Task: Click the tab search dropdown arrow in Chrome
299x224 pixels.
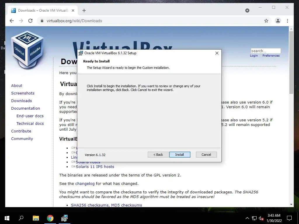Action: click(247, 10)
